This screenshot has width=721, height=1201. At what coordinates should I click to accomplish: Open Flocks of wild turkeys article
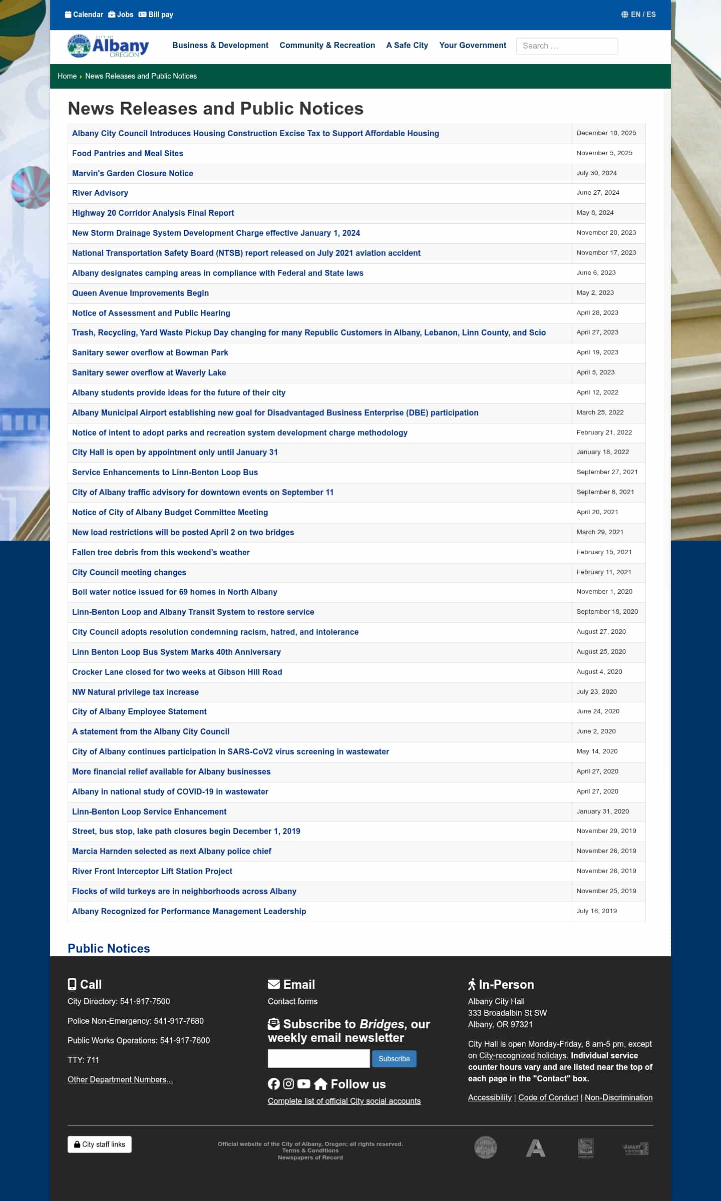click(184, 892)
